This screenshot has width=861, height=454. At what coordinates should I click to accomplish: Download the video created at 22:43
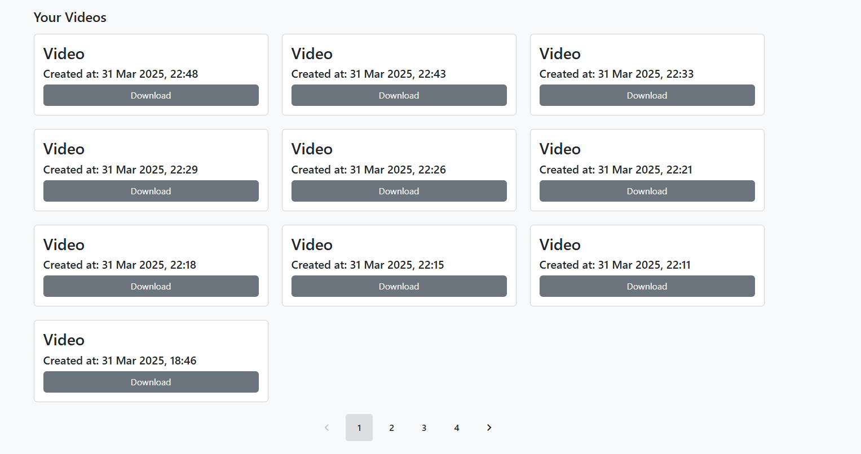click(x=399, y=95)
